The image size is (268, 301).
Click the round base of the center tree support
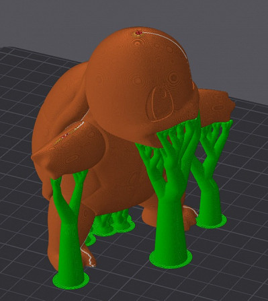[x=171, y=259]
